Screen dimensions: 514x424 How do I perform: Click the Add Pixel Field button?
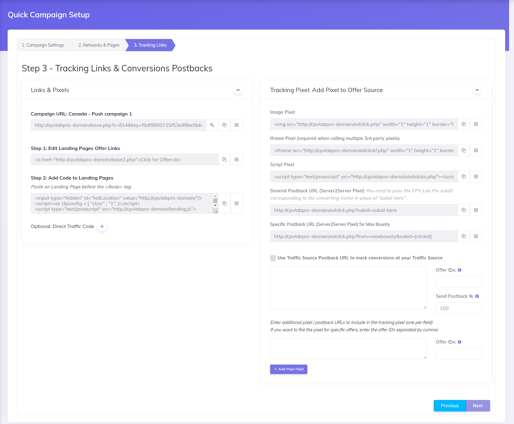288,369
